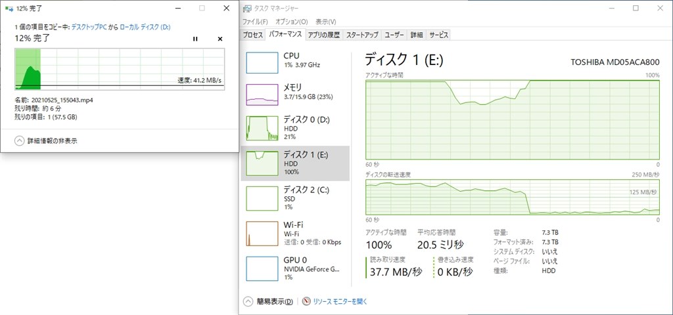Image resolution: width=673 pixels, height=315 pixels.
Task: Select the パフォーマンス tab
Action: (x=285, y=35)
